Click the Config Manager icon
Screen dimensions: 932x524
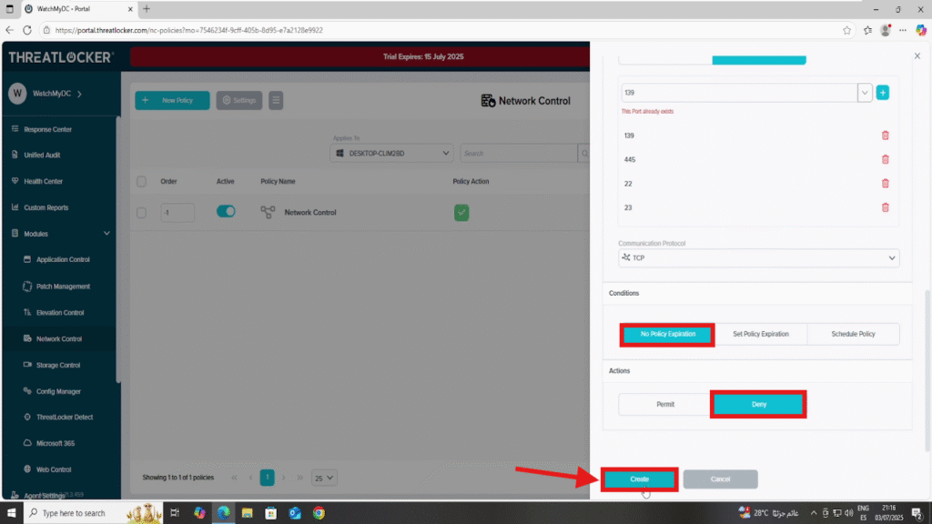[x=27, y=391]
